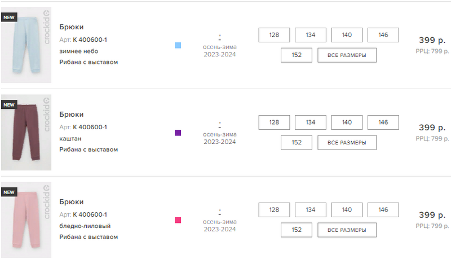This screenshot has height=259, width=451.
Task: Show all sizes for бледно-лиловый trousers
Action: click(x=347, y=230)
